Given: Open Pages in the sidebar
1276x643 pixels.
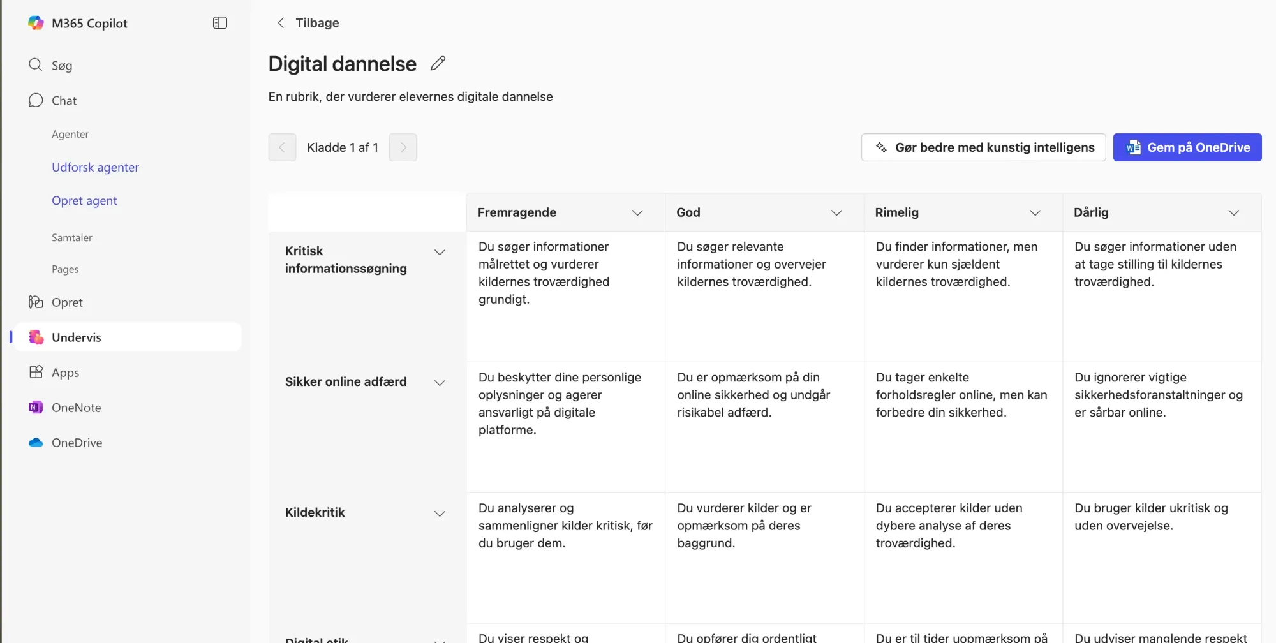Looking at the screenshot, I should [65, 269].
